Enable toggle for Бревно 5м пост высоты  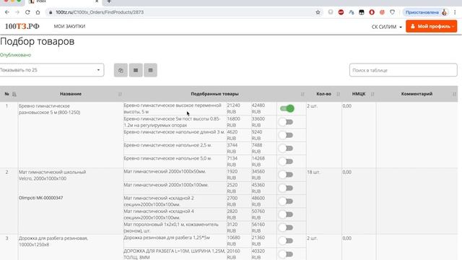(x=286, y=122)
